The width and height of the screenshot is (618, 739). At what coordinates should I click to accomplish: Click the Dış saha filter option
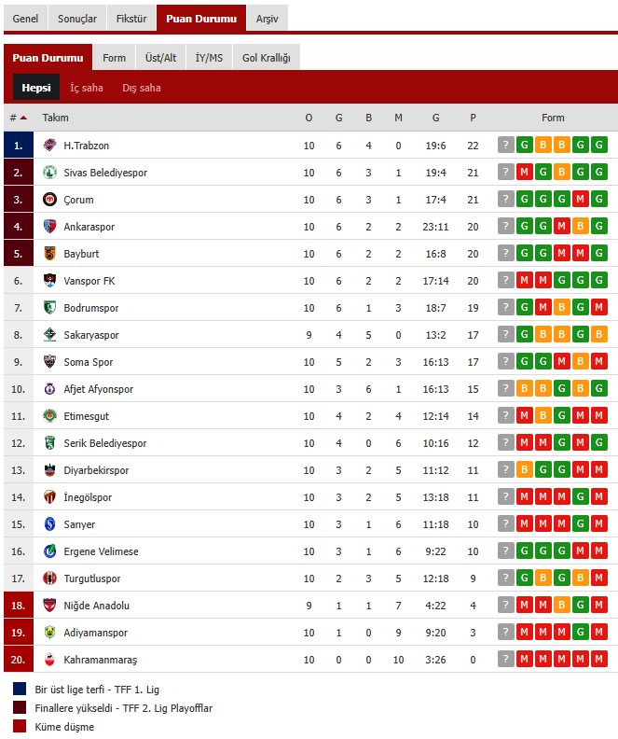(x=142, y=88)
